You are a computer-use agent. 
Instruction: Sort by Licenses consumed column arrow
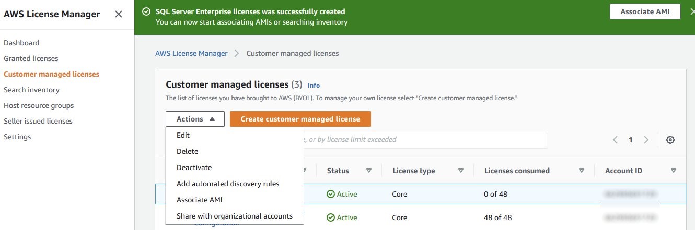582,171
